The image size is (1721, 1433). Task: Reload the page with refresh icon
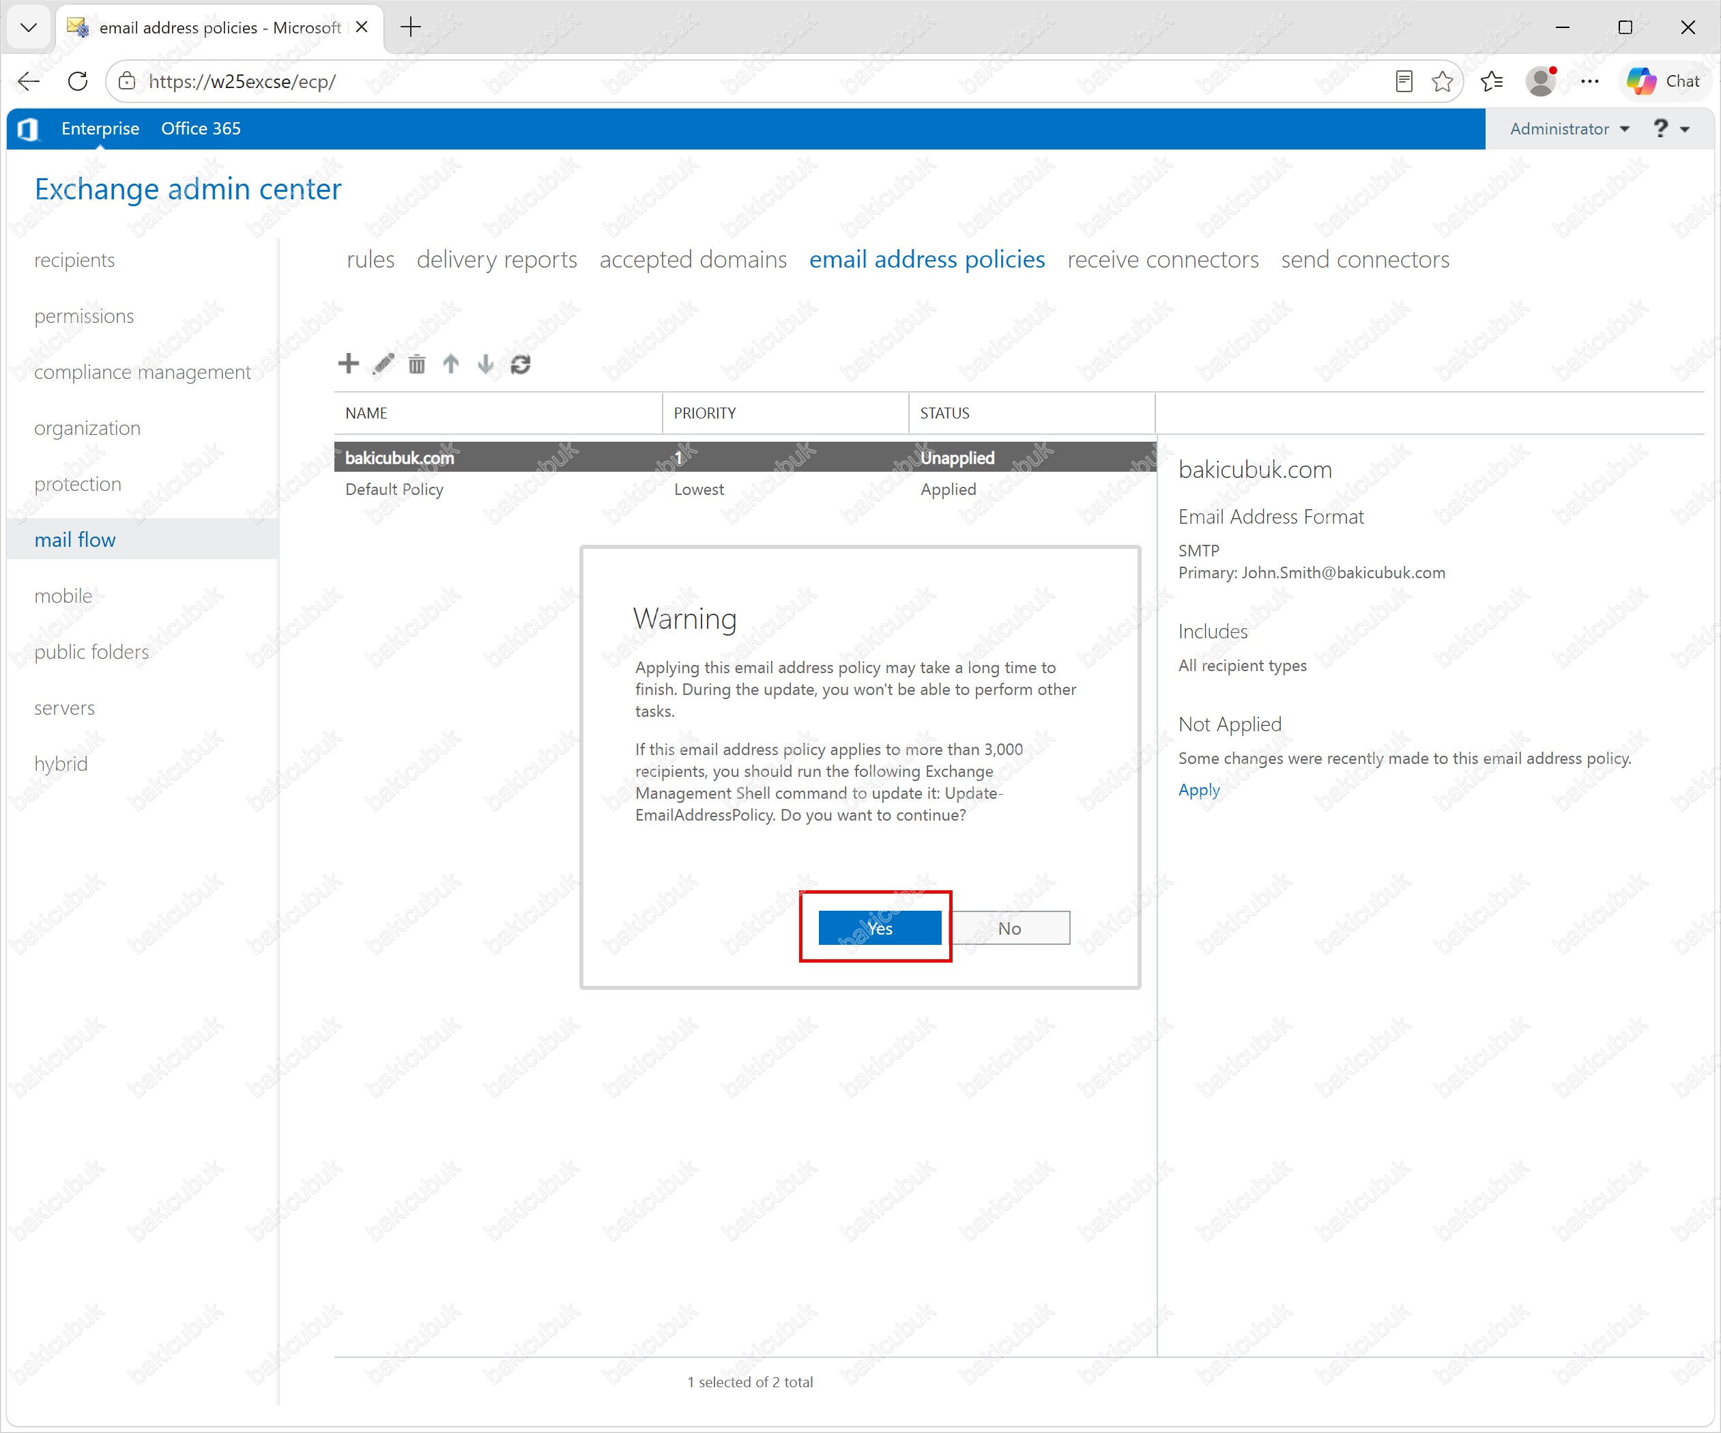click(x=78, y=81)
